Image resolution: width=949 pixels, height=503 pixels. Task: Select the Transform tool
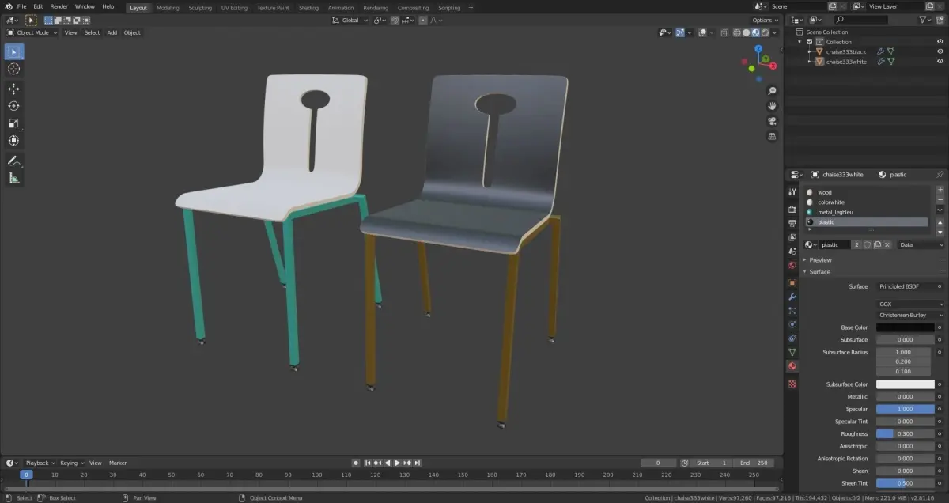click(x=13, y=141)
